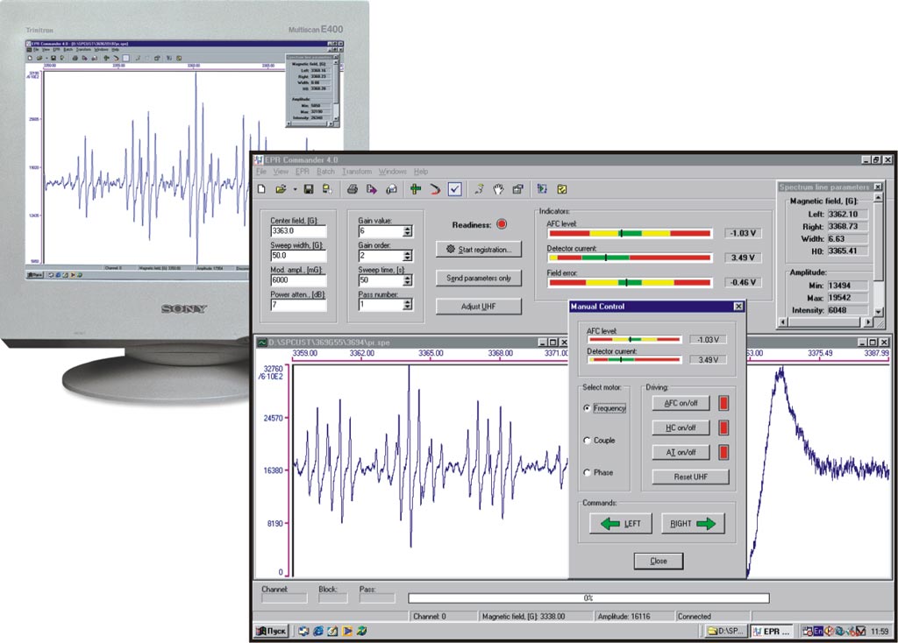898x643 pixels.
Task: Click the Spectrum line parameters vertical scrollbar
Action: [x=879, y=255]
